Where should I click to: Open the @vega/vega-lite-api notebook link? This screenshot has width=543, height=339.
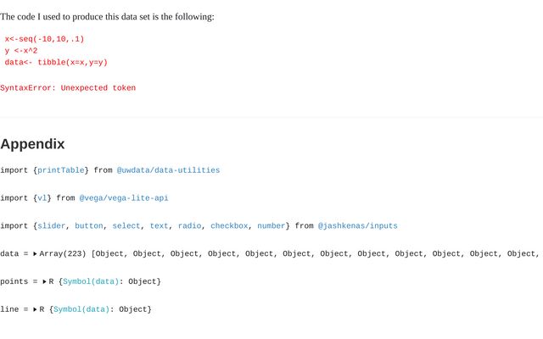(124, 197)
